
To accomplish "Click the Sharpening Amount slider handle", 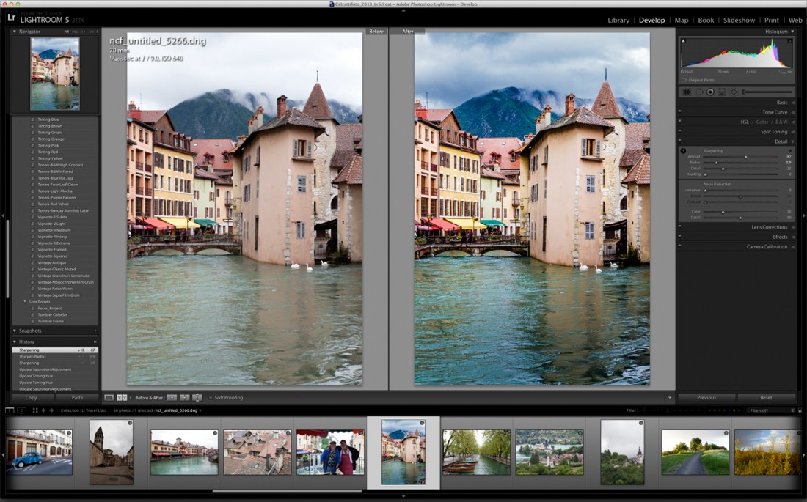I will [746, 156].
